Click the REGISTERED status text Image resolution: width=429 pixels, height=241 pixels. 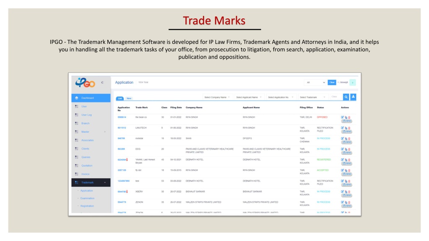(x=324, y=159)
